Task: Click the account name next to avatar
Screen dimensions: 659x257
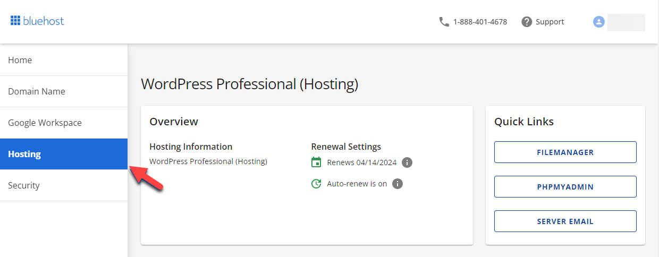Action: [x=626, y=22]
